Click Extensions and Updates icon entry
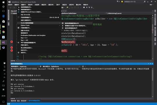The height and width of the screenshot is (105, 157). pos(39,28)
